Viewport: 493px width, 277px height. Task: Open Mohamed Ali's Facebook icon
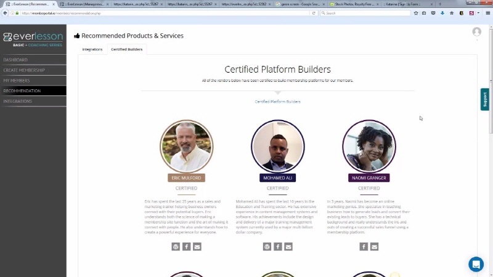(x=278, y=247)
